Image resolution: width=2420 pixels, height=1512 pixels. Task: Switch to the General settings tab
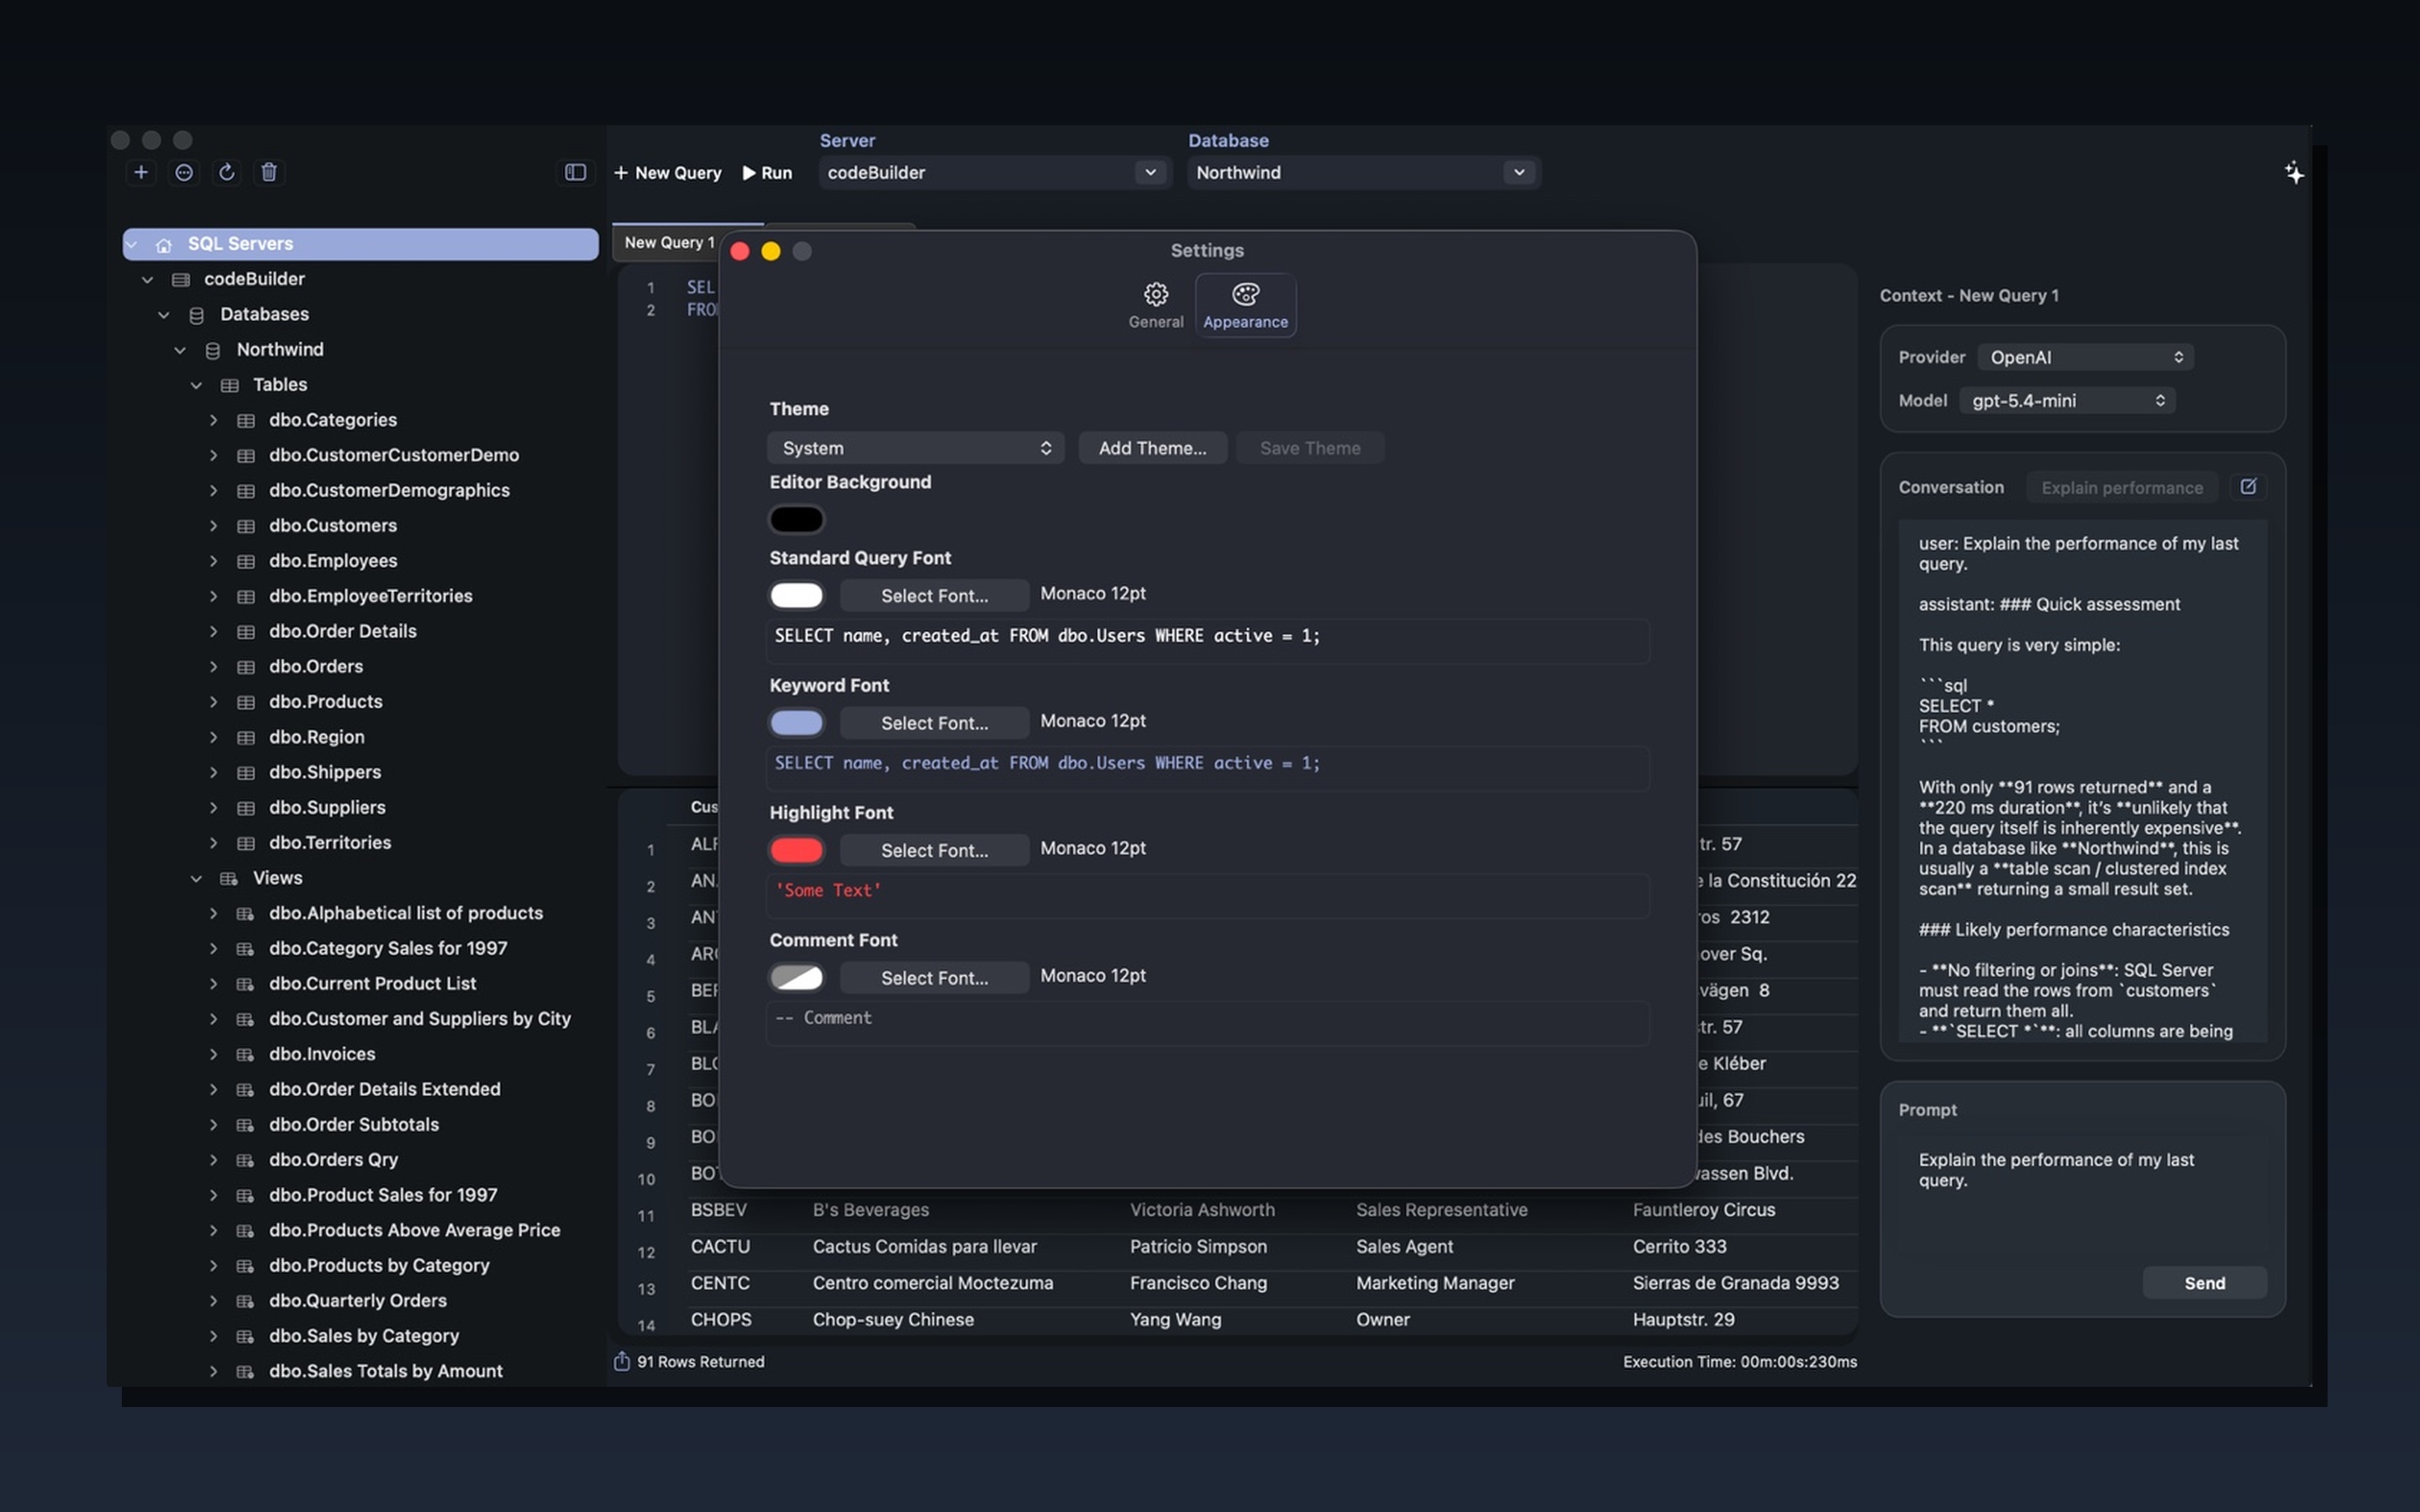tap(1155, 303)
